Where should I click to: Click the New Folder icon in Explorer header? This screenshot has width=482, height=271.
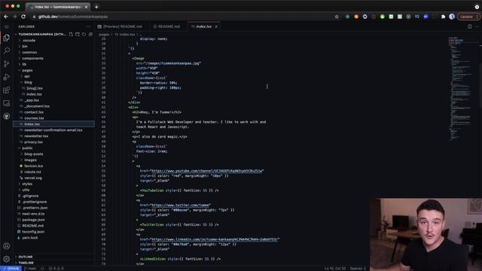[x=78, y=34]
